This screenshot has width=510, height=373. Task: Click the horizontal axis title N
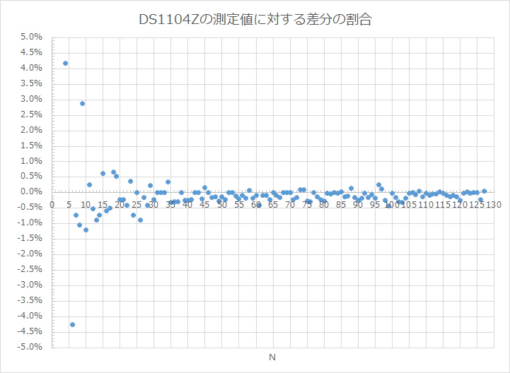(272, 357)
